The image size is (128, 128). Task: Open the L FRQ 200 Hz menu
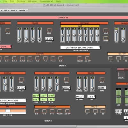pos(118,111)
